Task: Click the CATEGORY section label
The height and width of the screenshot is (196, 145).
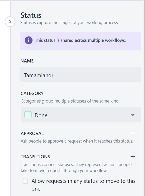Action: coord(32,93)
